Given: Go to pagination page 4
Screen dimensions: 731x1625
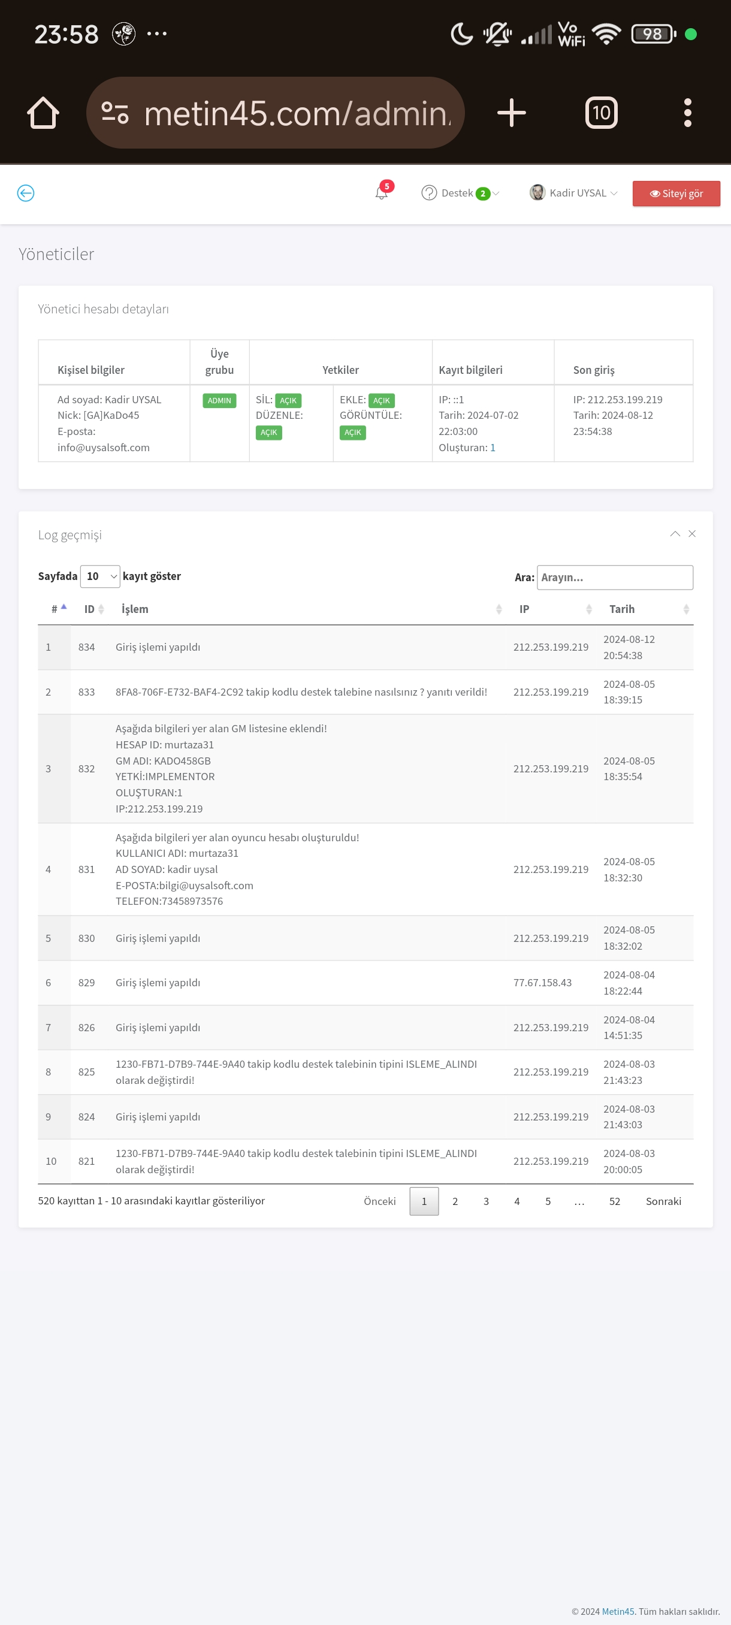Looking at the screenshot, I should point(516,1201).
